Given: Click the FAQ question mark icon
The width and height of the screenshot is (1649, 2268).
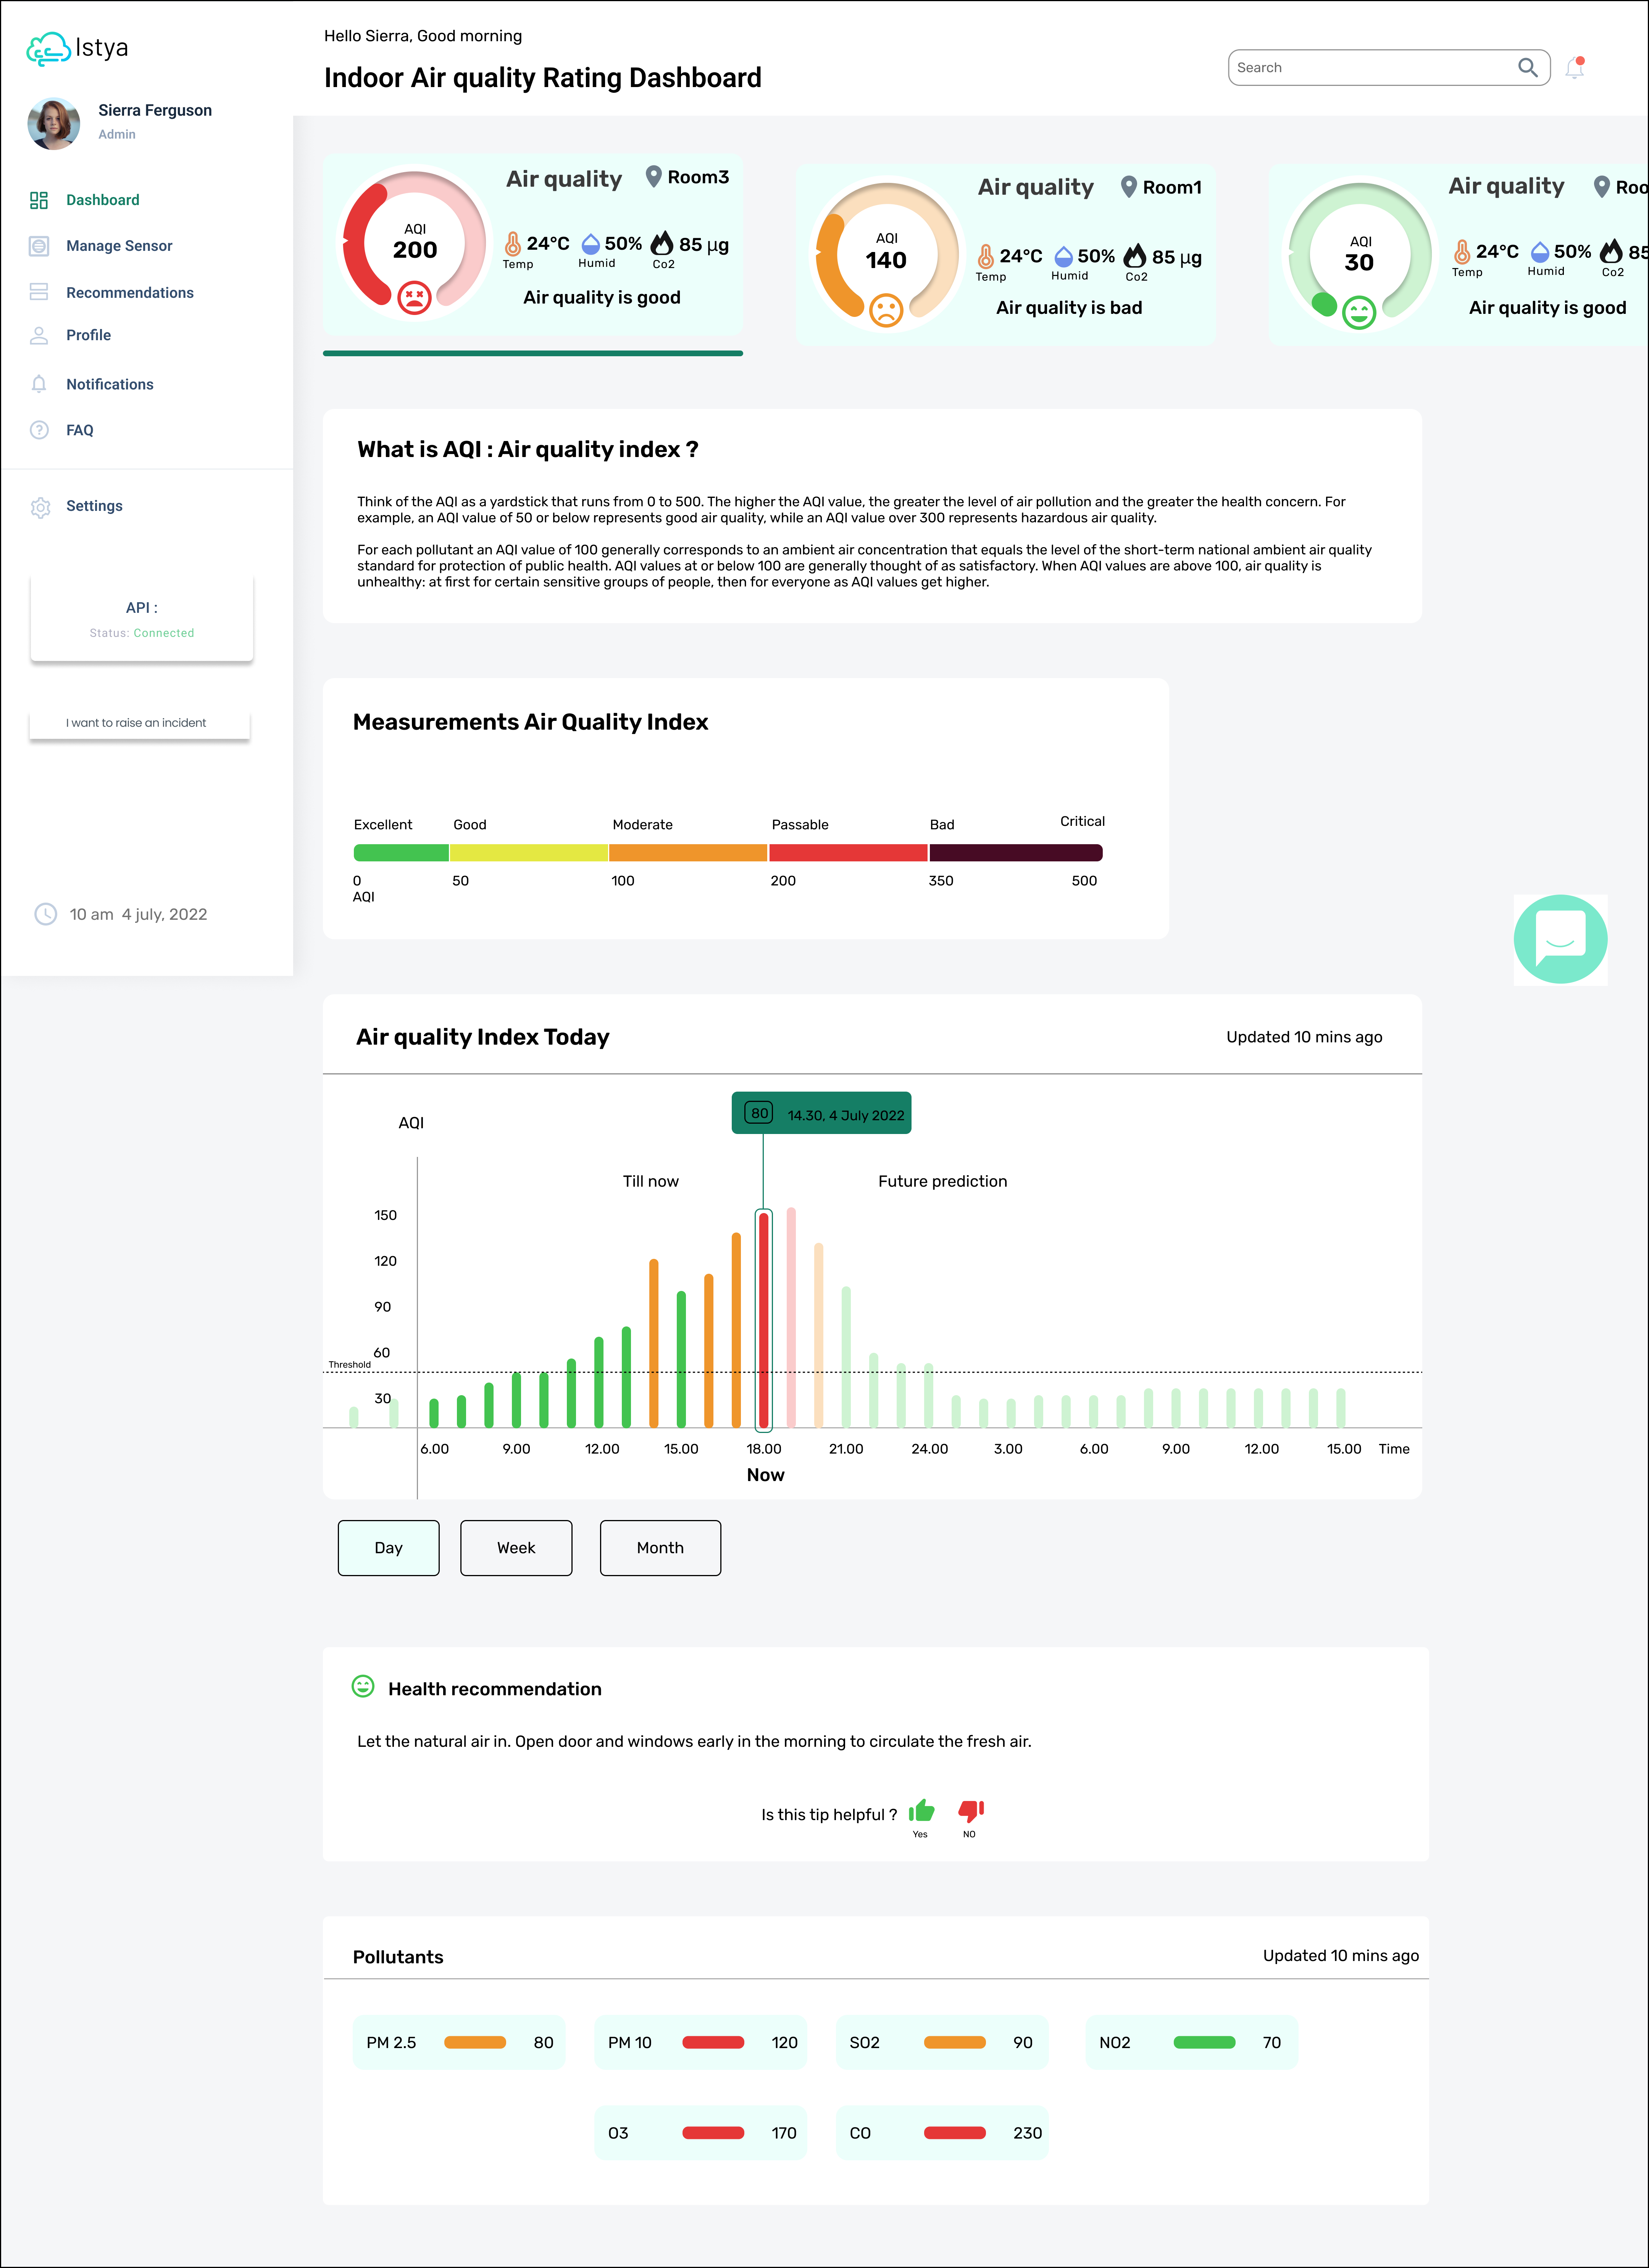Looking at the screenshot, I should 39,430.
